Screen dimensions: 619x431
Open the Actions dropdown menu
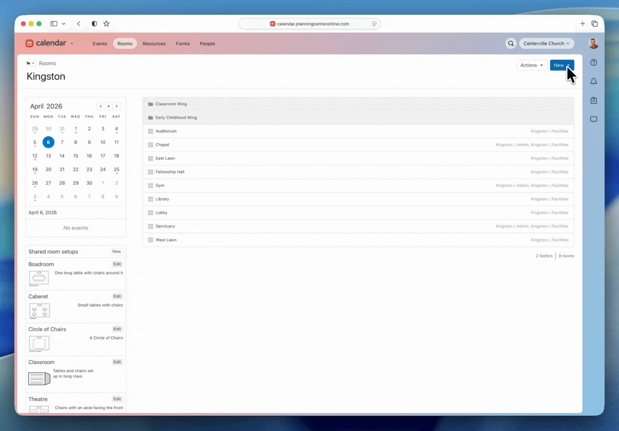531,65
